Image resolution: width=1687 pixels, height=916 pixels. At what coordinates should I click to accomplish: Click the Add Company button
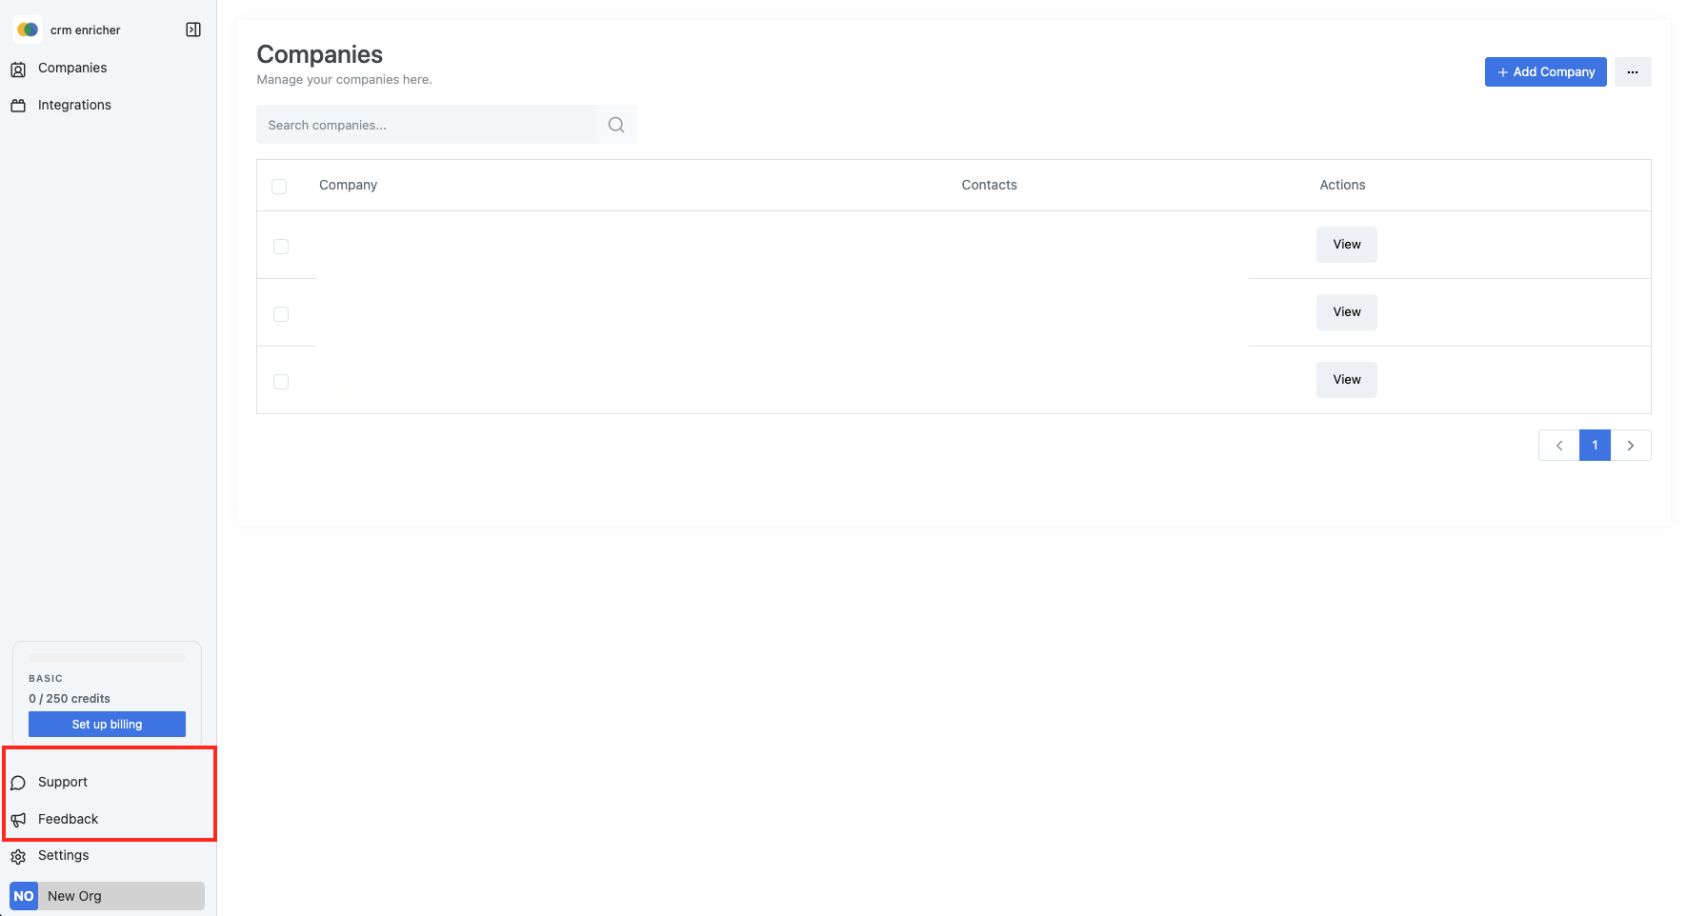[x=1545, y=72]
